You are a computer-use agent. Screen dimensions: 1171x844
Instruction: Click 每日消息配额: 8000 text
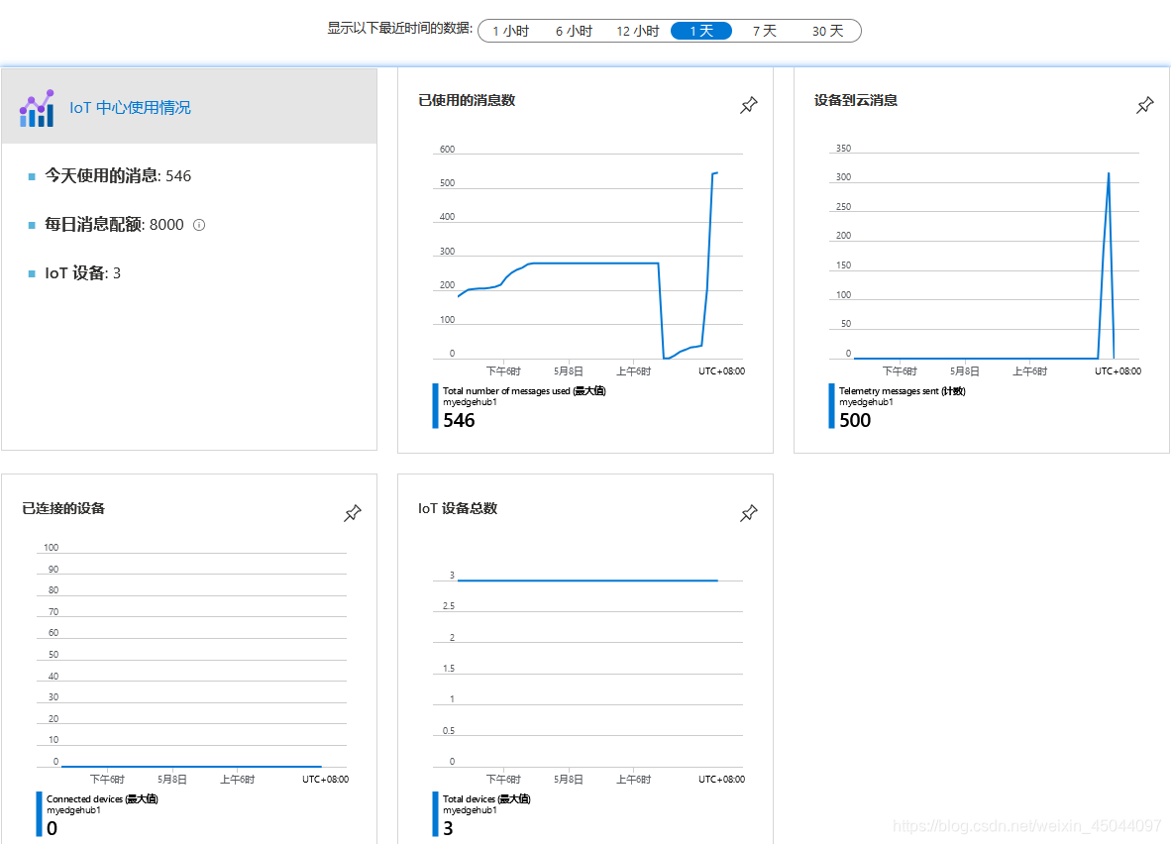[x=114, y=224]
